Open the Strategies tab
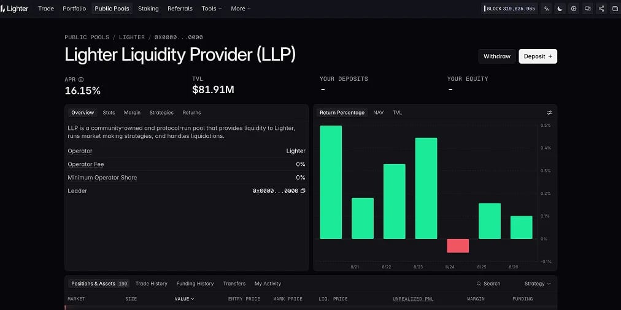621x310 pixels. (x=161, y=113)
